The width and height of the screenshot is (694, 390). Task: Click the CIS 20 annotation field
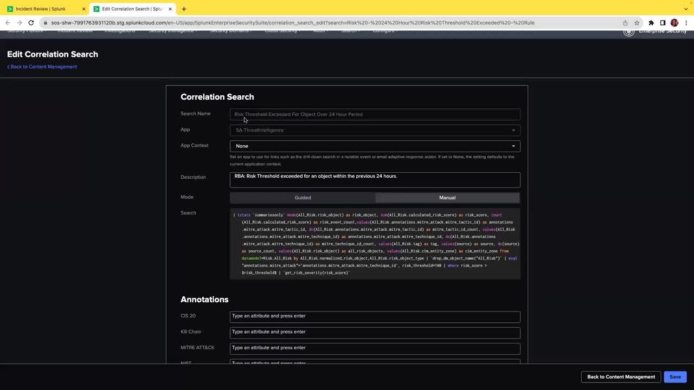[x=375, y=316]
